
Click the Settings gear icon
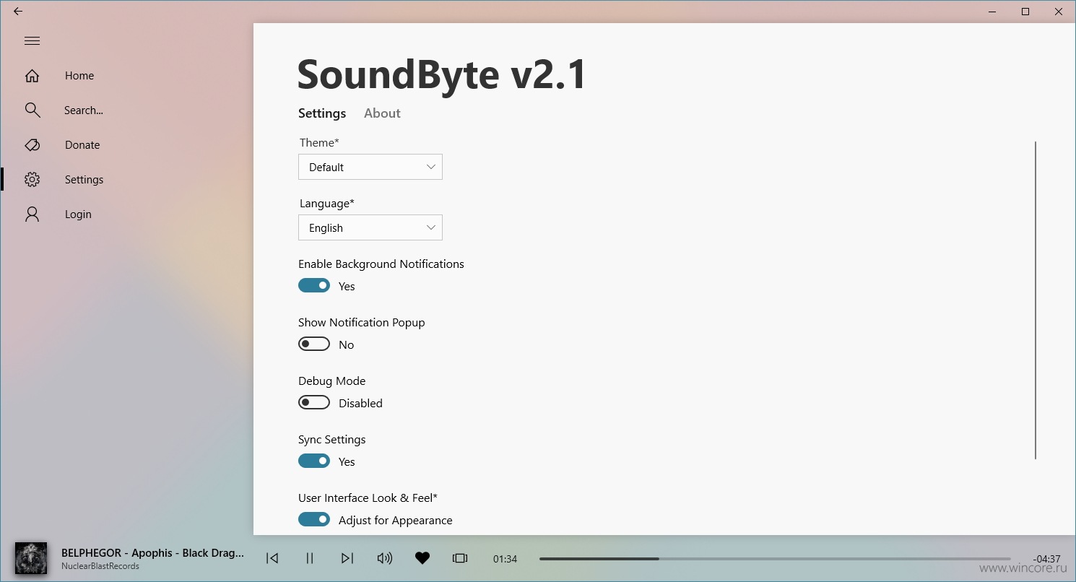pos(32,180)
